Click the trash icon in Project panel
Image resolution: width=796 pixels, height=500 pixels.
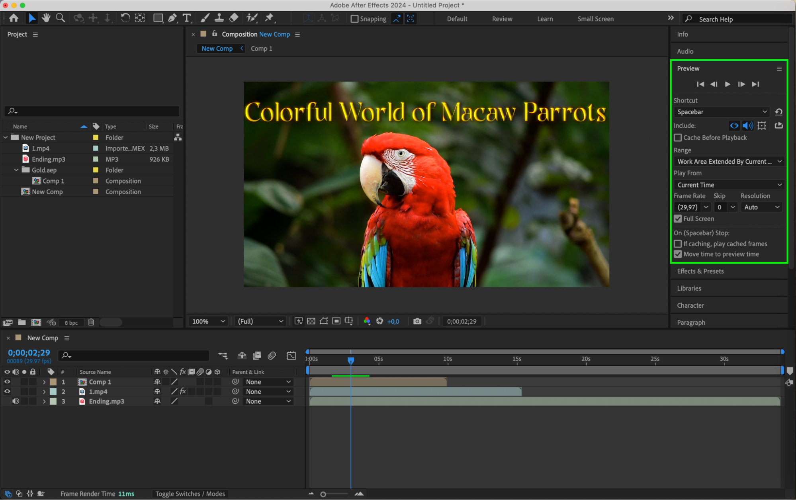tap(91, 322)
